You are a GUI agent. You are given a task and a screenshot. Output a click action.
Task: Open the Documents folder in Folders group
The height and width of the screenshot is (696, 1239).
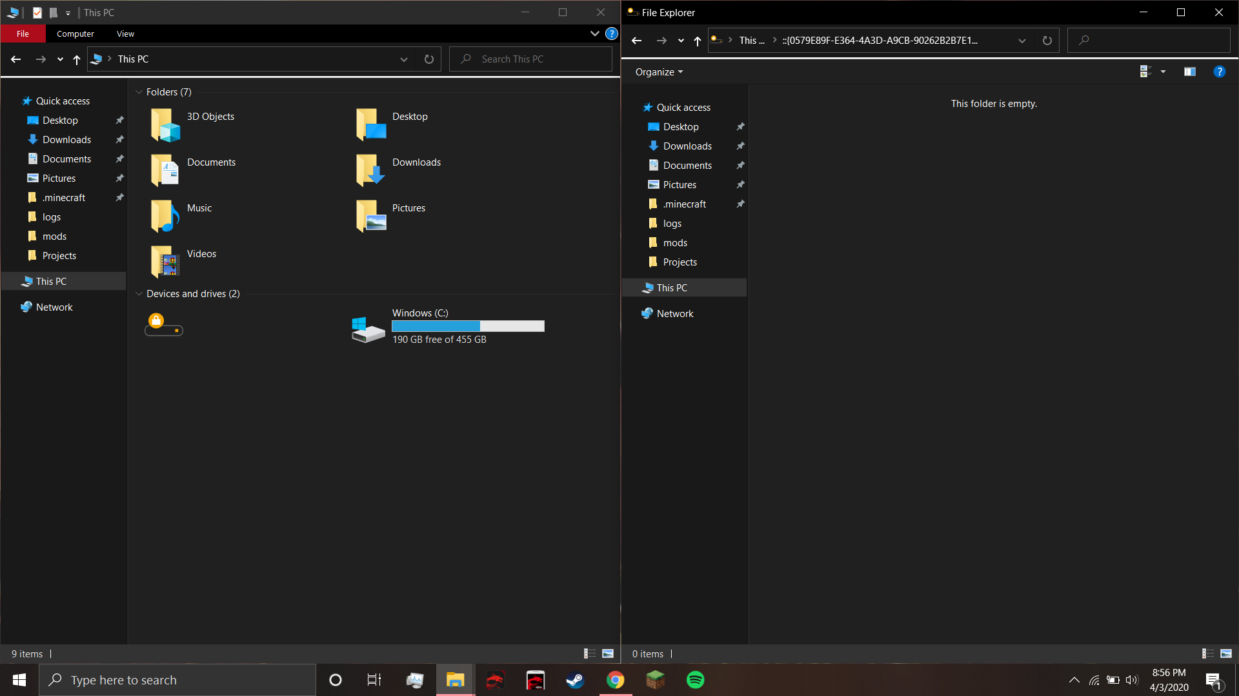(x=194, y=170)
